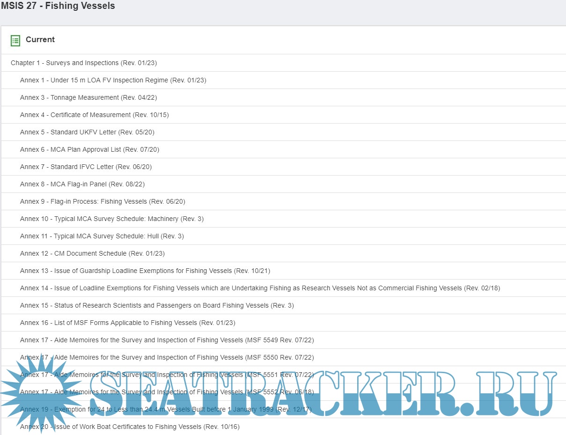Open Annex 14 Loadline Exemptions for Research Vessels
This screenshot has height=435, width=566.
[x=260, y=288]
